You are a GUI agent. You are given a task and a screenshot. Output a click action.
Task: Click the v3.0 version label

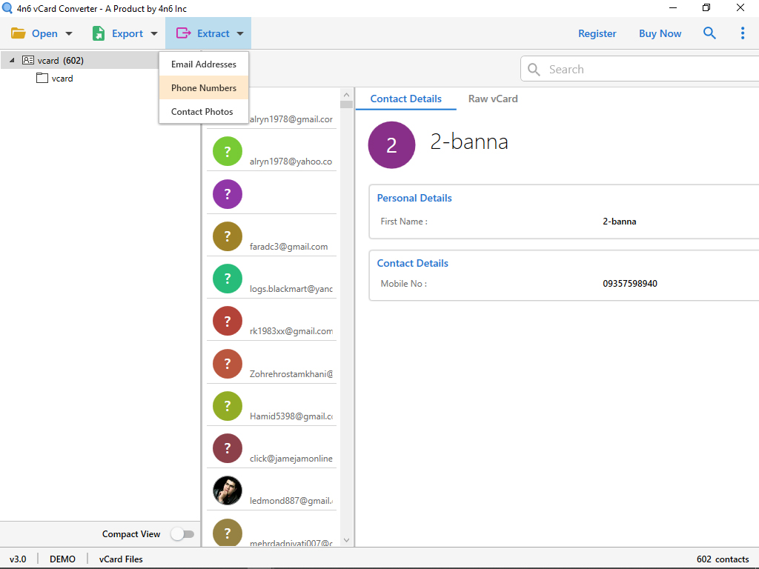(x=18, y=559)
